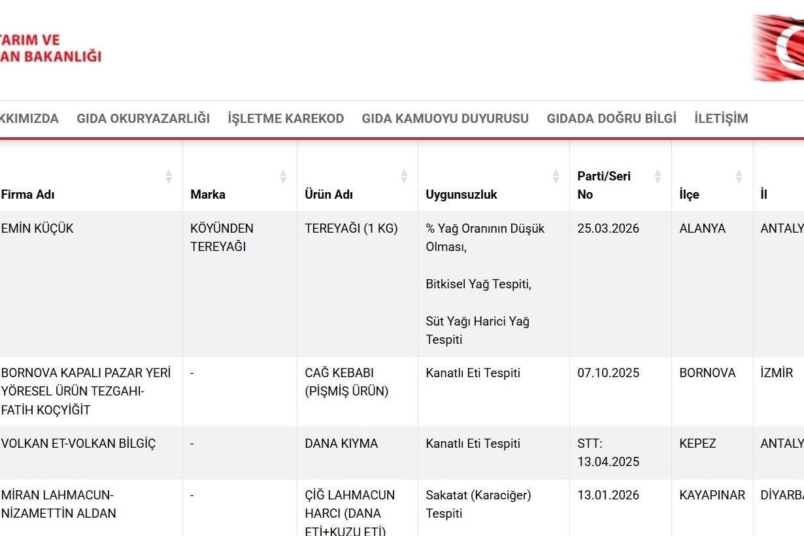Click sort arrows in Marka column header
This screenshot has width=804, height=536.
(x=283, y=176)
